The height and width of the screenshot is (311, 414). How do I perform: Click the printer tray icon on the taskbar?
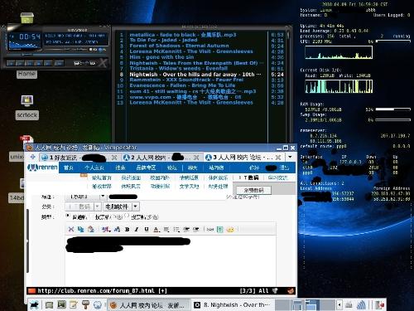349,304
